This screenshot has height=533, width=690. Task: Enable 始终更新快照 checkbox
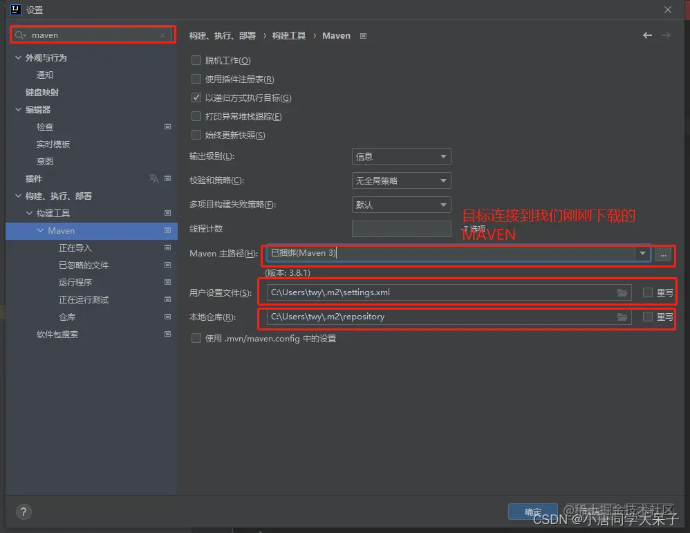pos(196,135)
